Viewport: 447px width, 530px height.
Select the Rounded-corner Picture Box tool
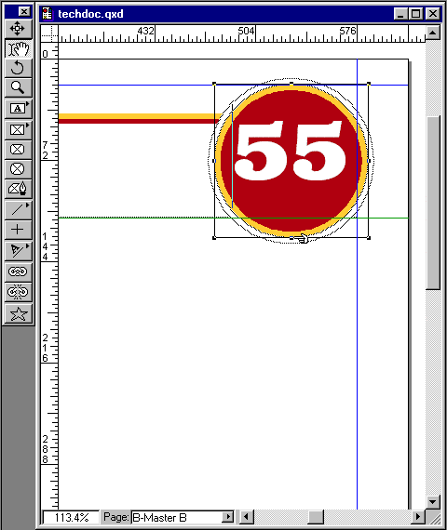coord(19,149)
